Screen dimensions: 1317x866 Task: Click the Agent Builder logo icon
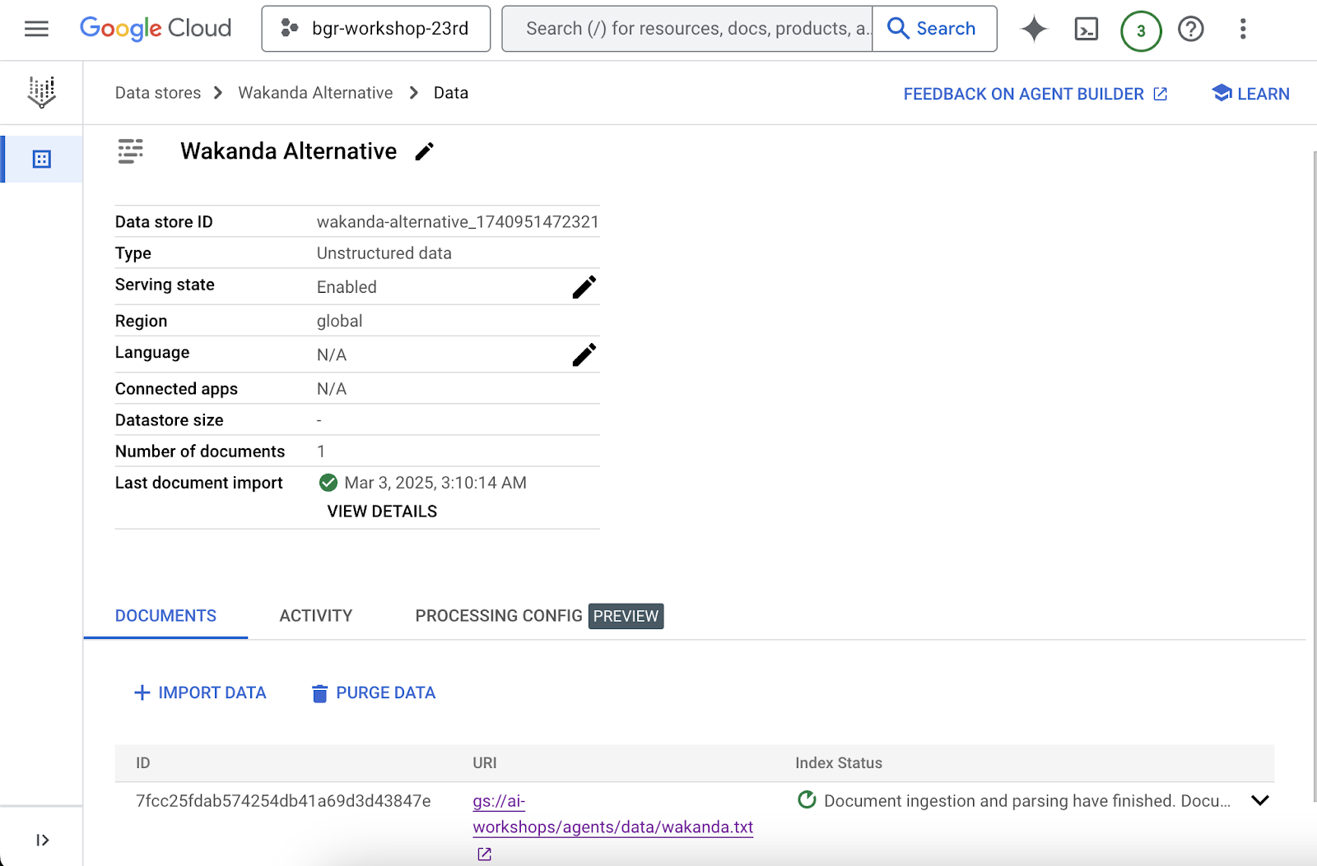pos(41,92)
